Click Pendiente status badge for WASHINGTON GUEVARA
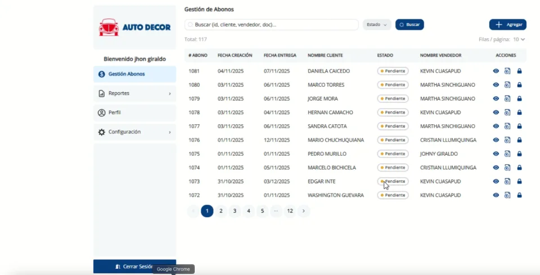This screenshot has height=275, width=540. (393, 195)
